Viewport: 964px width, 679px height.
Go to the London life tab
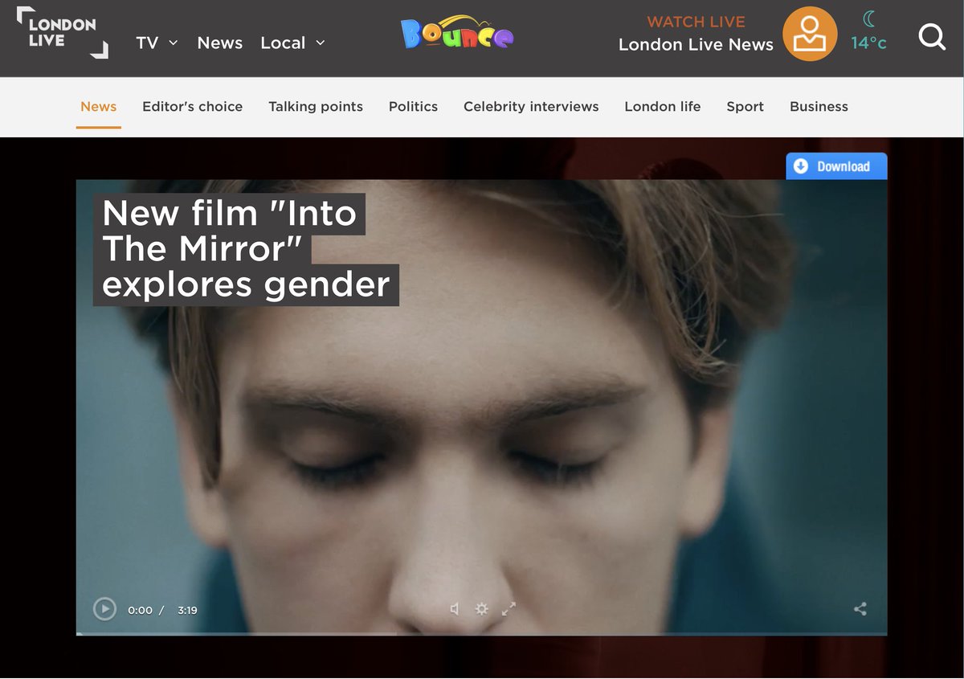(x=663, y=107)
